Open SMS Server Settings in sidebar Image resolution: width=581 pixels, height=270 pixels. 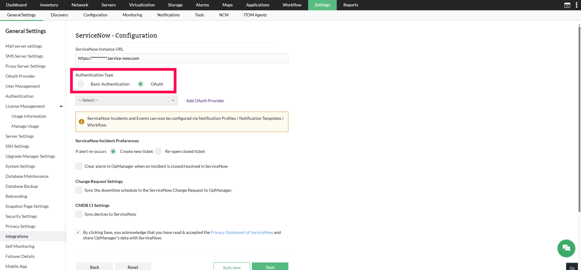point(24,56)
